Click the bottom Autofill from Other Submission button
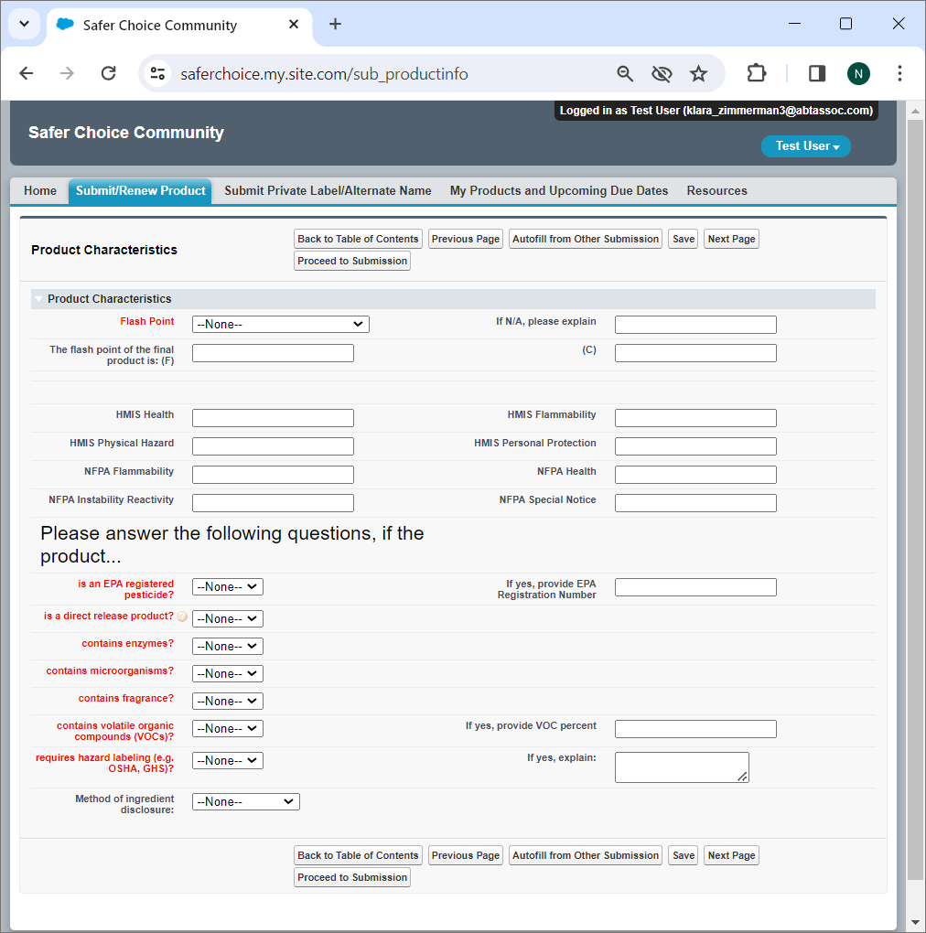This screenshot has height=933, width=926. tap(585, 855)
